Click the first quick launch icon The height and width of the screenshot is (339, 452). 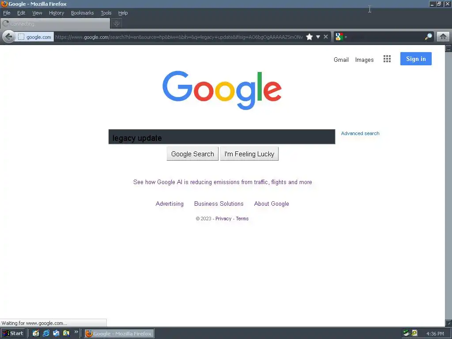tap(36, 333)
